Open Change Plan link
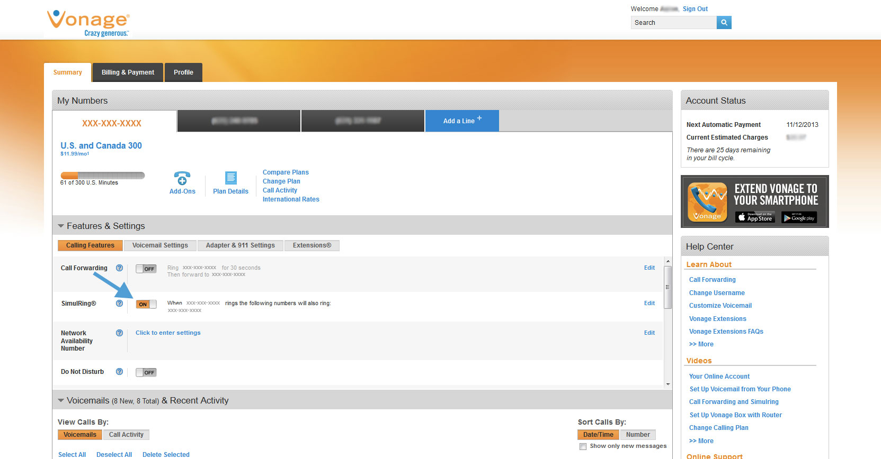Screen dimensions: 881x459 [x=281, y=181]
